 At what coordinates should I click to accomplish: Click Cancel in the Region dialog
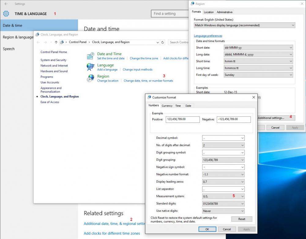(275, 127)
